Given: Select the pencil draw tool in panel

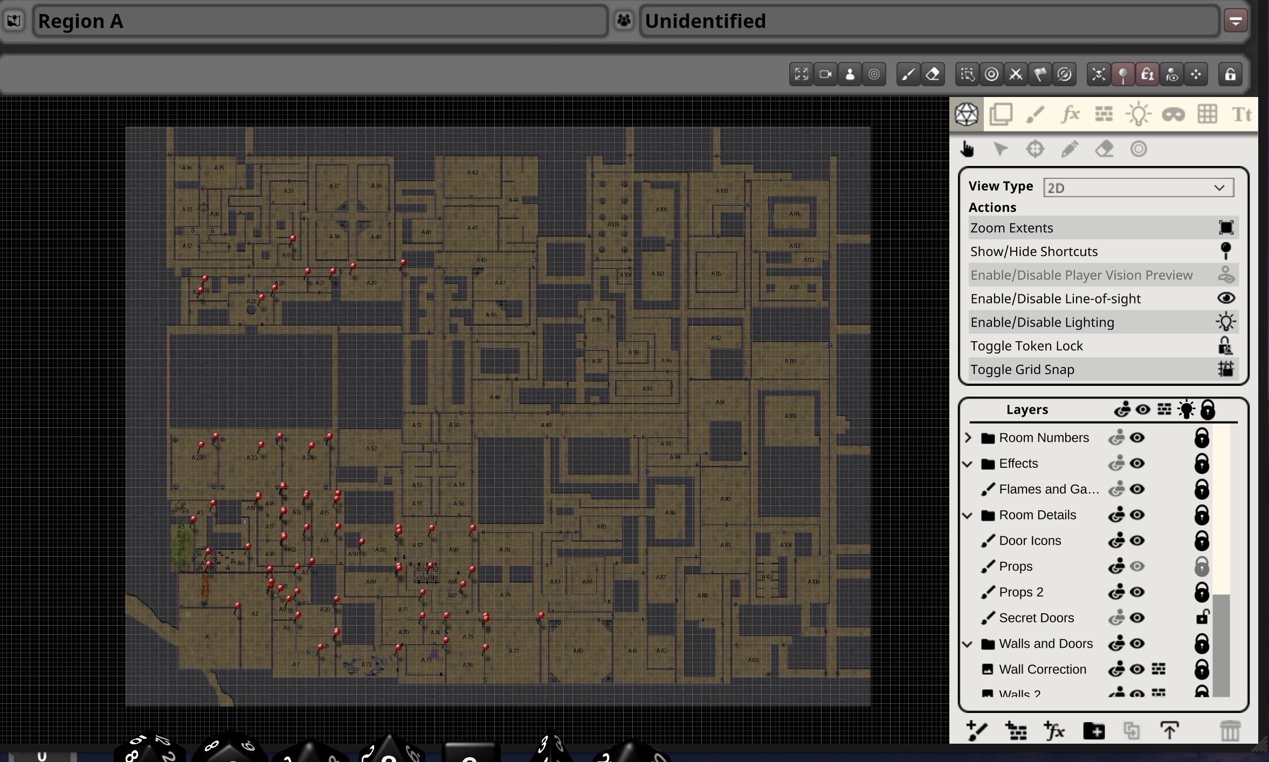Looking at the screenshot, I should click(1070, 149).
